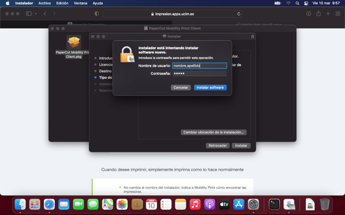Open the Ayuda menu
Screen dimensions: 345x215
pyautogui.click(x=98, y=3)
